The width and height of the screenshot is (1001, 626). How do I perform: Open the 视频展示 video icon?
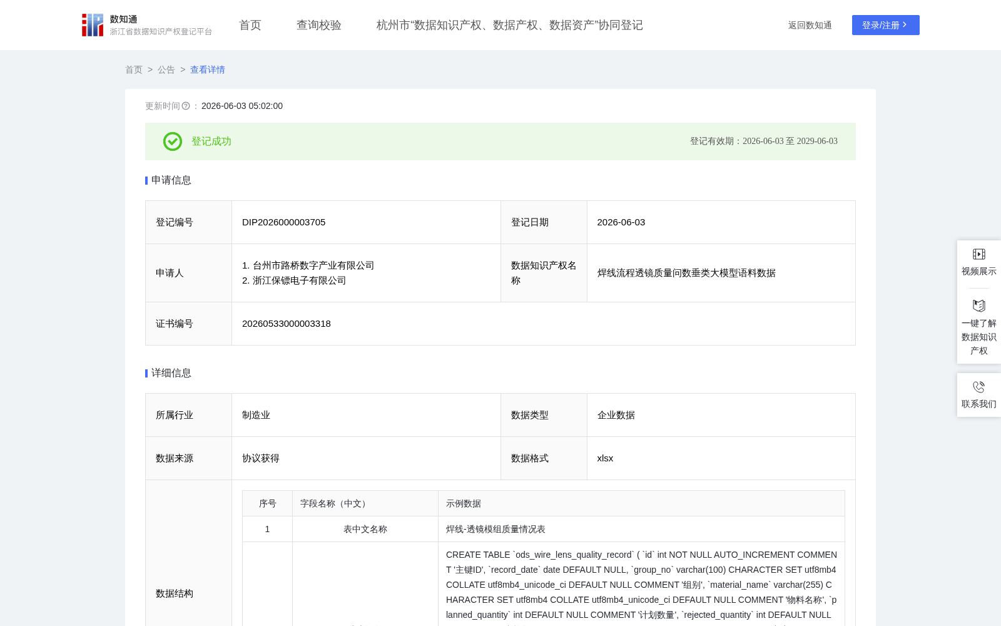click(979, 254)
